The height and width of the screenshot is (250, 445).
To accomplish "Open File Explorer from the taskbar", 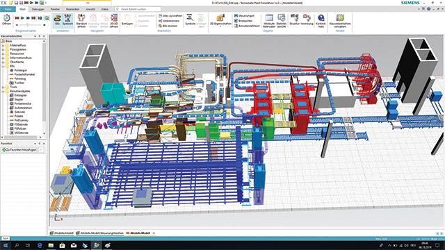I will tap(51, 245).
